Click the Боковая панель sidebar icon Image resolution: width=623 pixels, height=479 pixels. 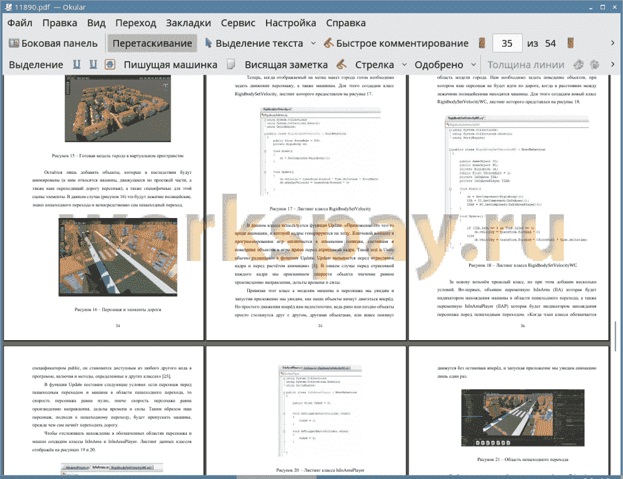point(14,44)
